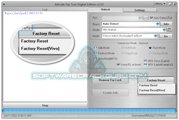This screenshot has height=120, width=179.
Task: Open the Mode dropdown list
Action: tap(155, 36)
